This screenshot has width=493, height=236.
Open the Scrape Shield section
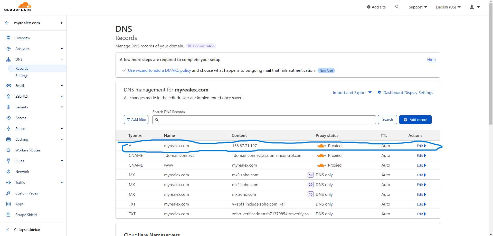(x=26, y=215)
